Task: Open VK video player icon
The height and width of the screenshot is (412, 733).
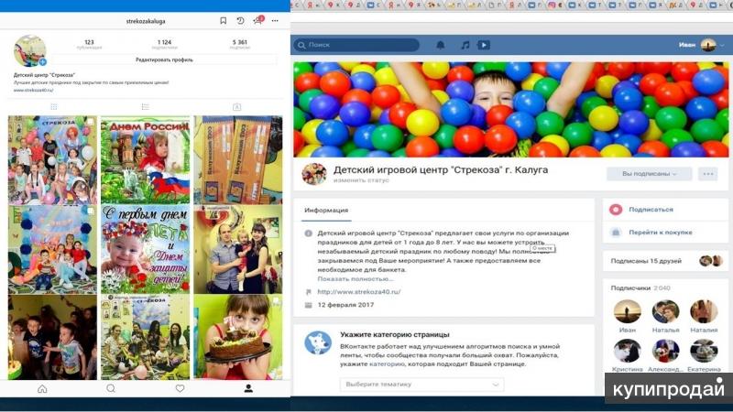Action: (x=484, y=45)
